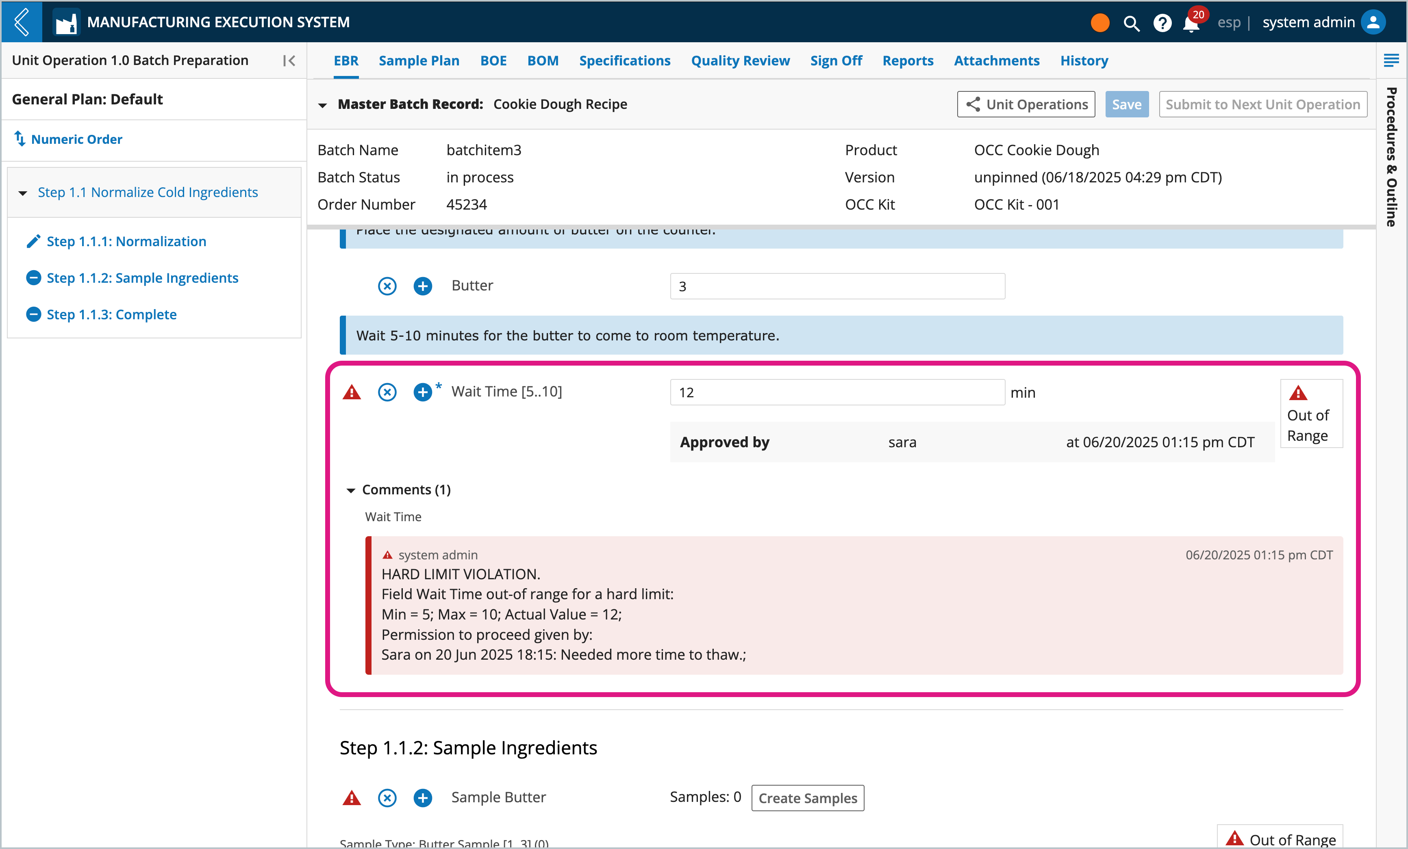This screenshot has width=1408, height=849.
Task: Click the OCC Kit - 001 value
Action: 1017,204
